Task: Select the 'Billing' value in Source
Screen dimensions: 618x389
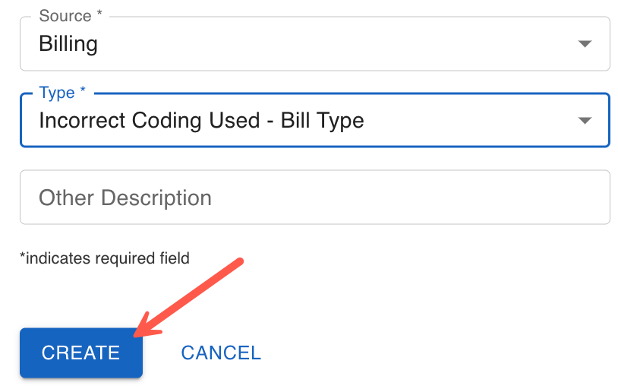Action: point(68,44)
